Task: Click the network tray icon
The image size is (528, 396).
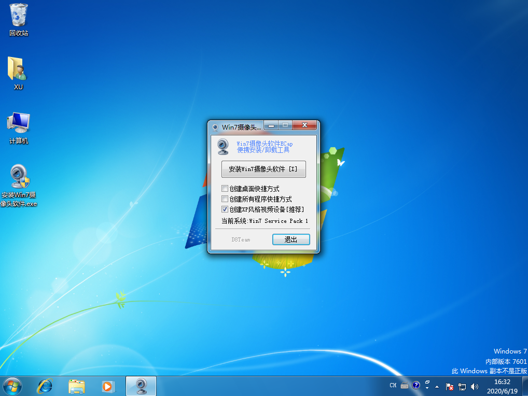Action: point(462,387)
